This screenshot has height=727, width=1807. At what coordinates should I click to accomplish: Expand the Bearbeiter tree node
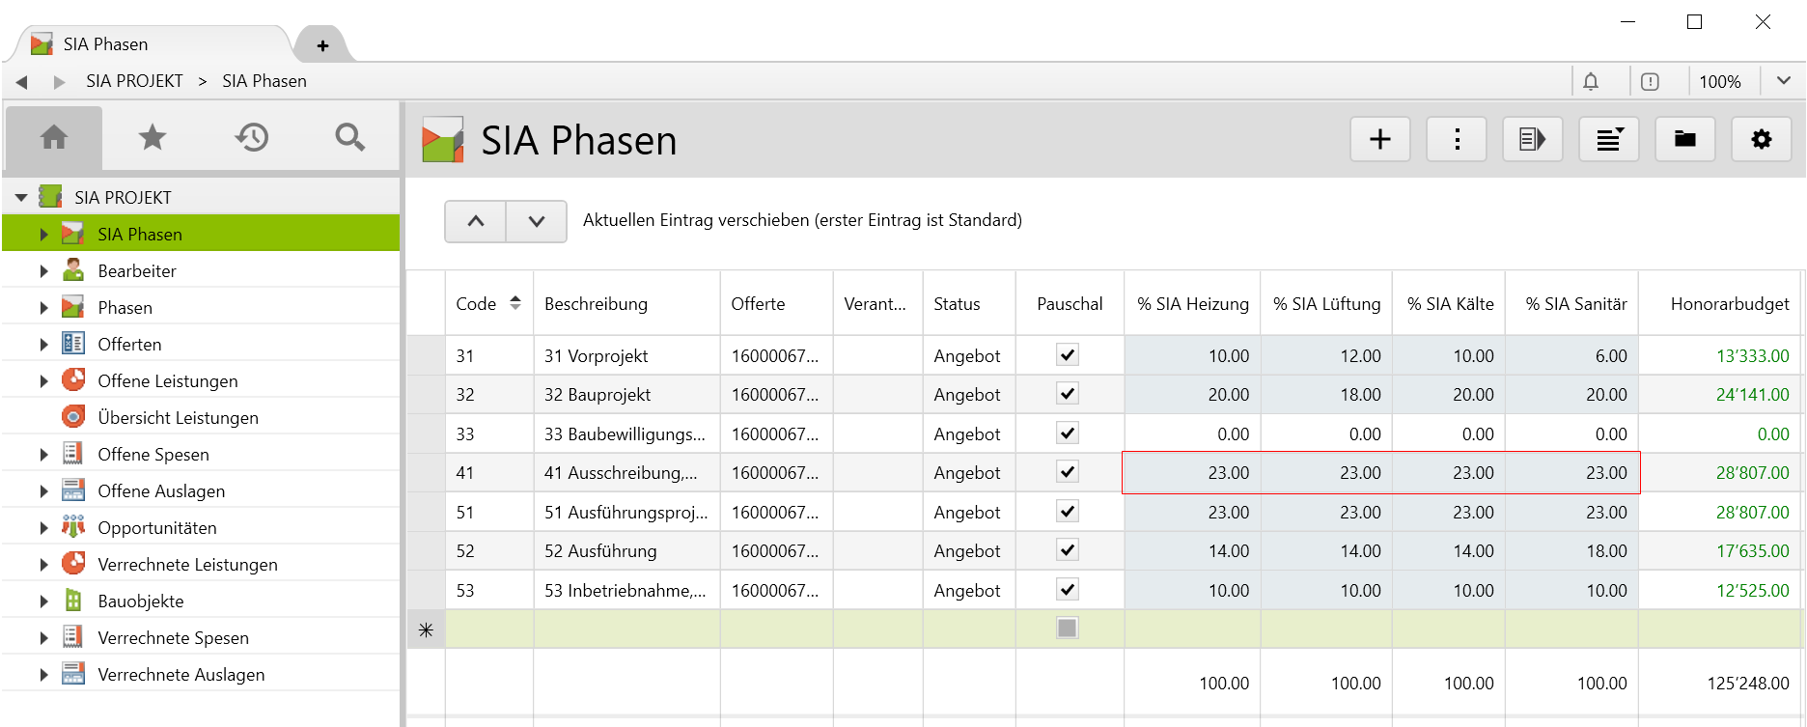[43, 271]
